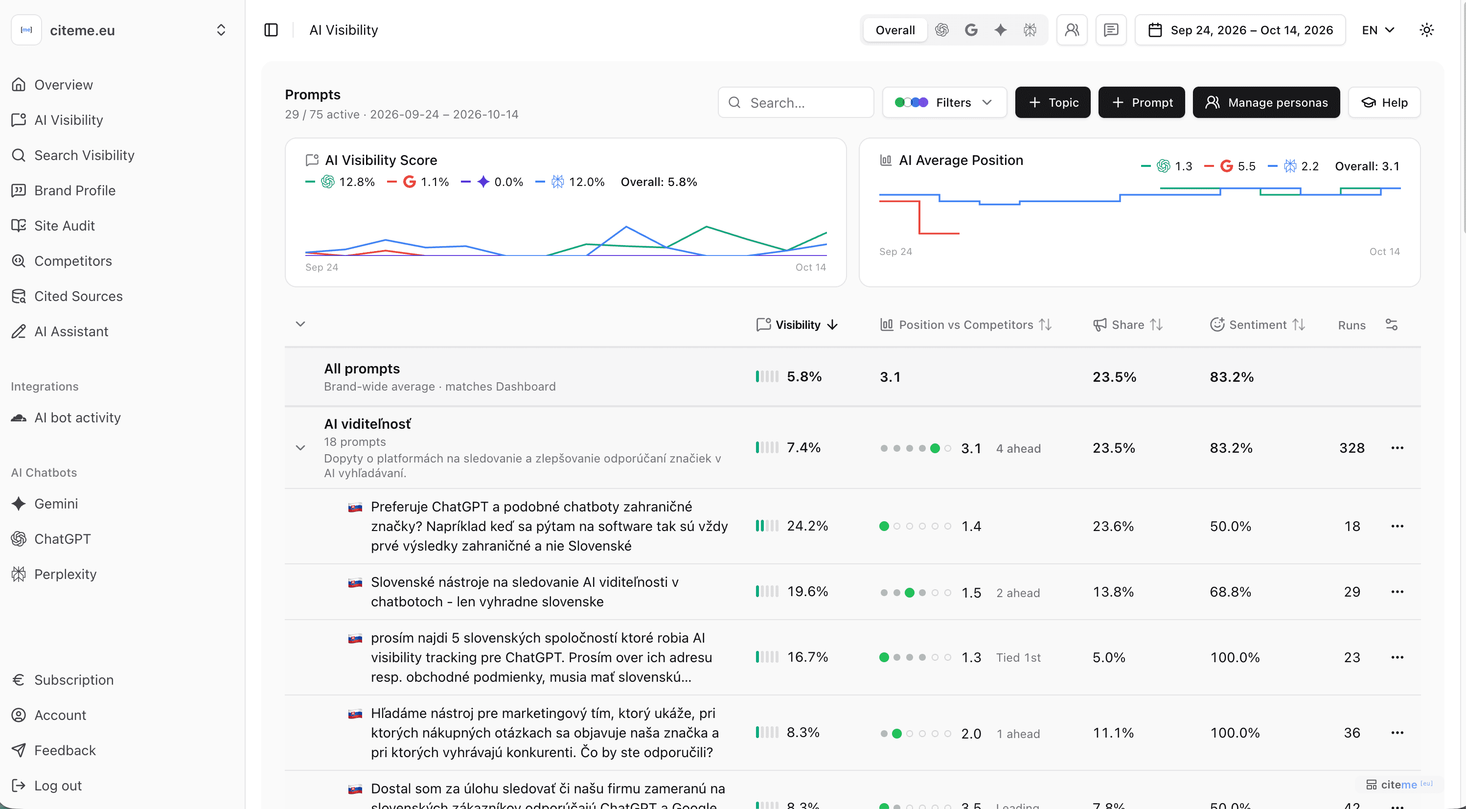Collapse the AI viditeľnosť topic
The image size is (1466, 809).
pyautogui.click(x=300, y=447)
